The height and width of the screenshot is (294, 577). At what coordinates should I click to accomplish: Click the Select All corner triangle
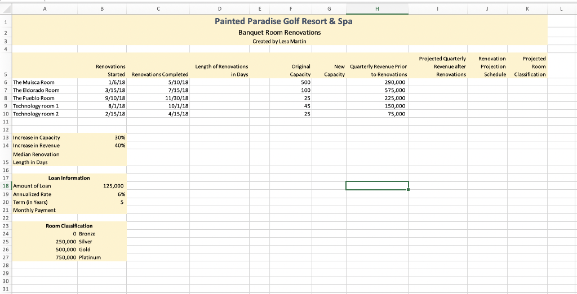coord(6,9)
